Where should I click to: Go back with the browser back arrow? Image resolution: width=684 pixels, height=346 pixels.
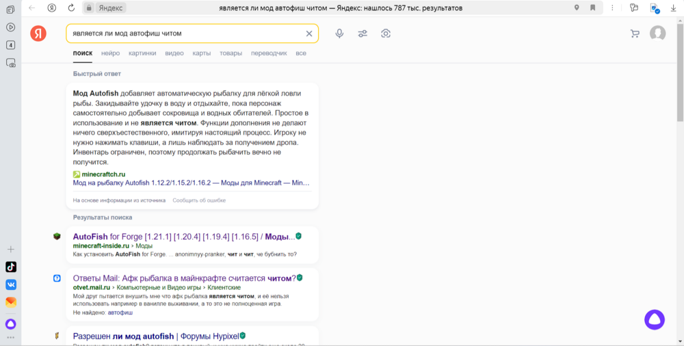tap(32, 8)
